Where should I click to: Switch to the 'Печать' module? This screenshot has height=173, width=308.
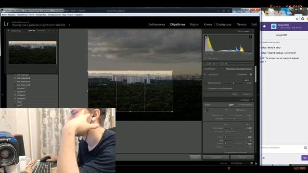coord(242,25)
